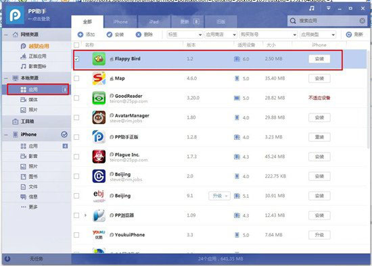Click the music note icon in title bar
The width and height of the screenshot is (372, 266).
click(312, 9)
